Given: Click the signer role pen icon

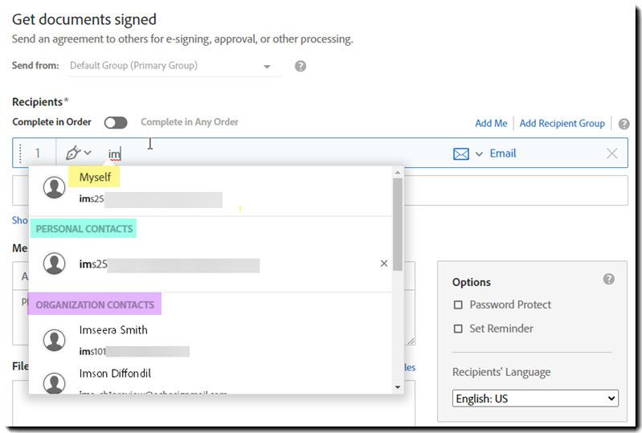Looking at the screenshot, I should 74,153.
